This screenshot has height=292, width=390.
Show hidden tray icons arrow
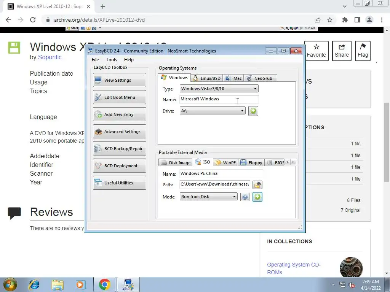click(333, 285)
